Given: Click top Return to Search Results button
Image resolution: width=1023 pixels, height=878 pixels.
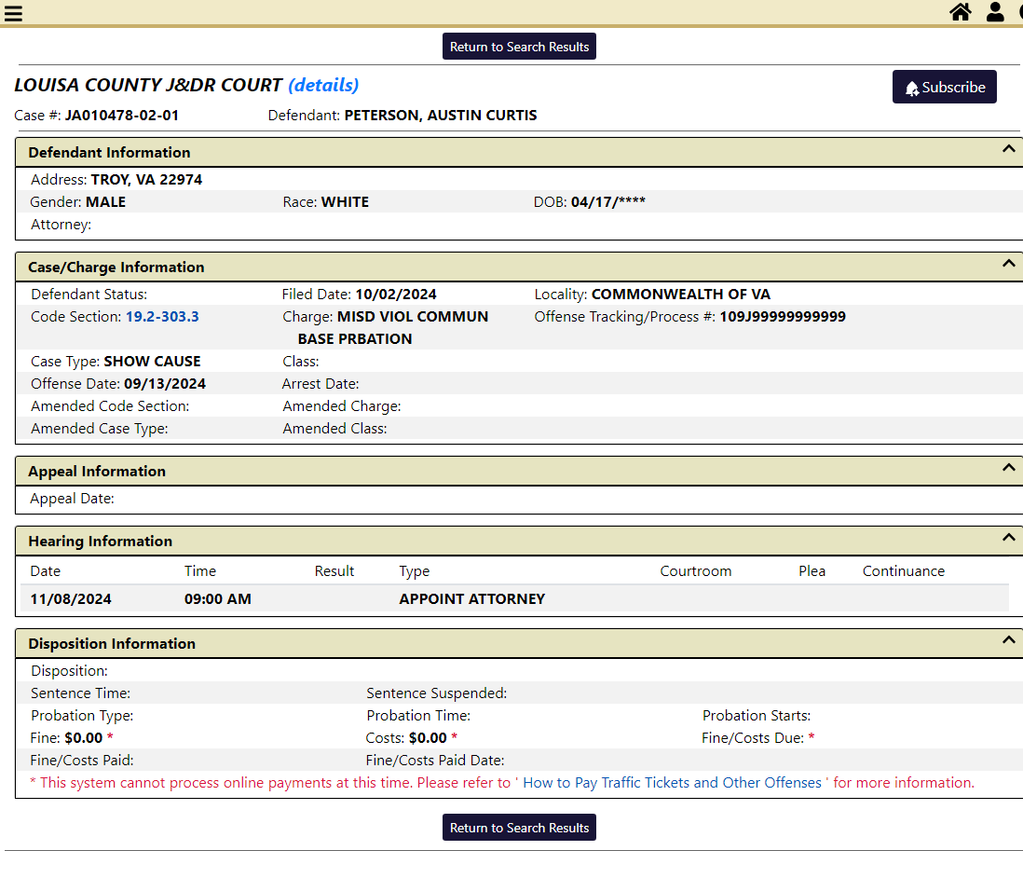Looking at the screenshot, I should pyautogui.click(x=519, y=47).
